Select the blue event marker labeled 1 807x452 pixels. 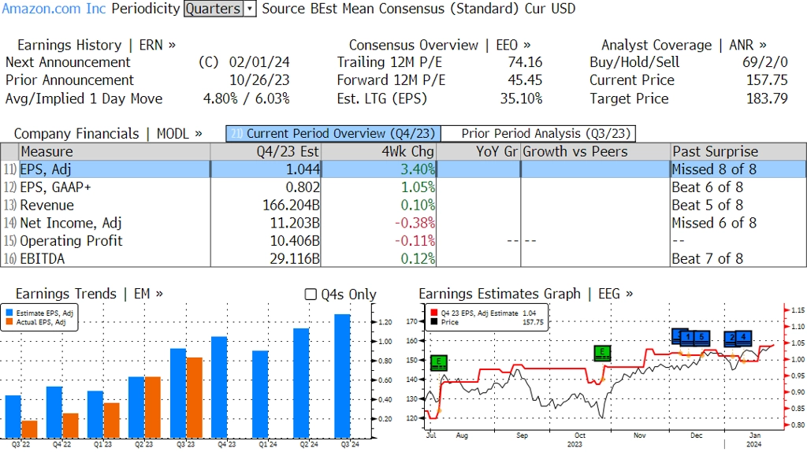point(689,337)
